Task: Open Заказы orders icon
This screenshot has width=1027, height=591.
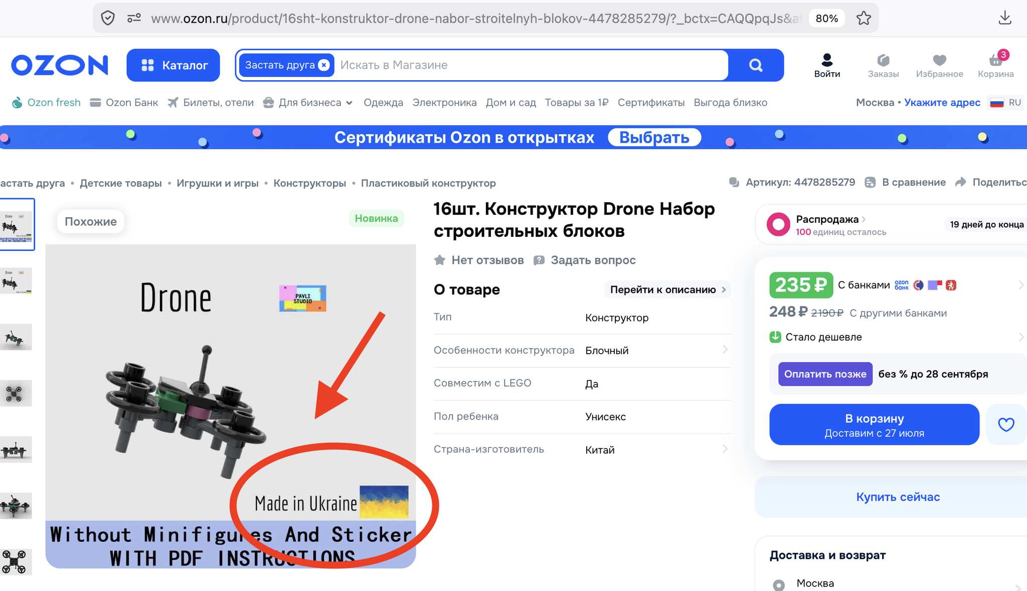Action: click(x=883, y=66)
